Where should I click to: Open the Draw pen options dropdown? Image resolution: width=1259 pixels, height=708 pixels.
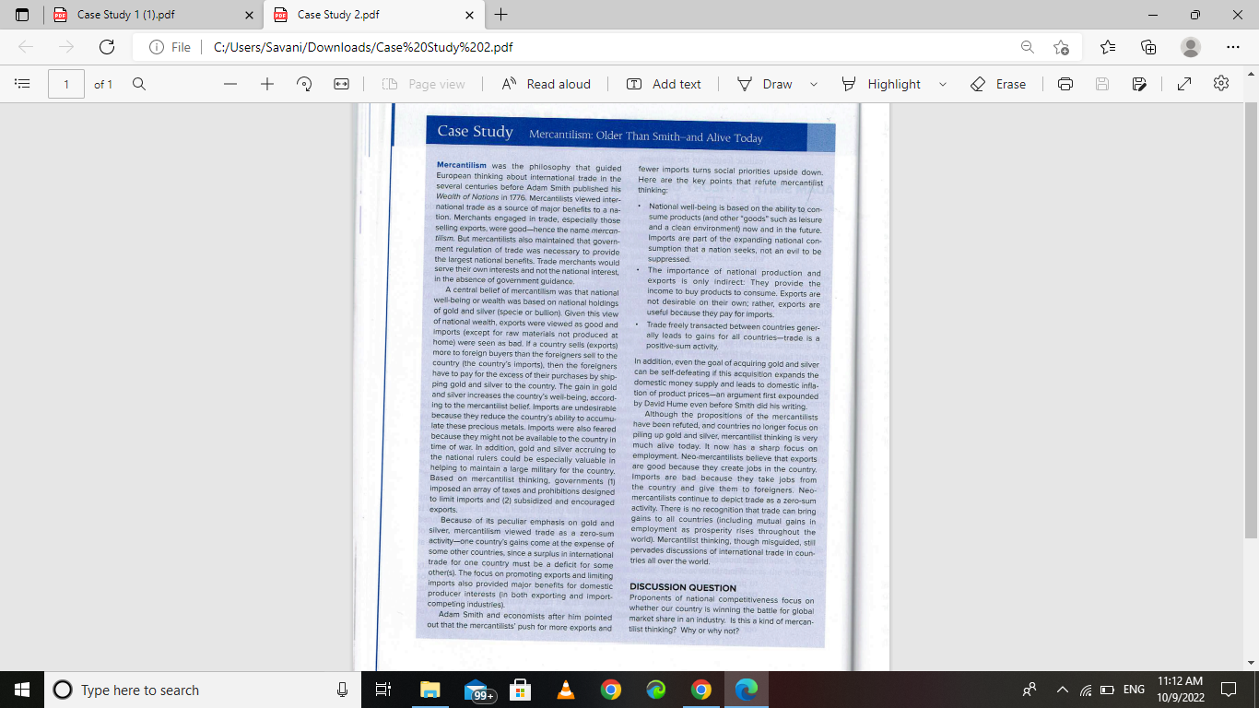click(x=812, y=84)
